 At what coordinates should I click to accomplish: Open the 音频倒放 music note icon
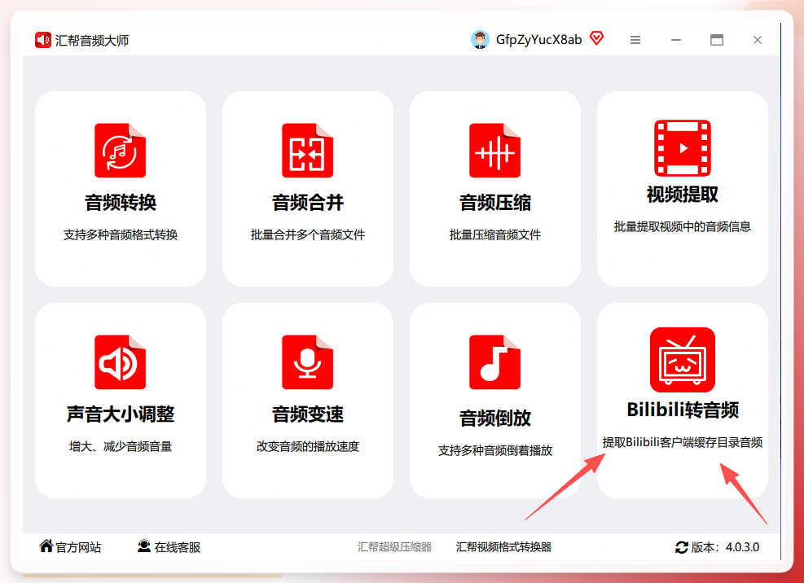494,362
